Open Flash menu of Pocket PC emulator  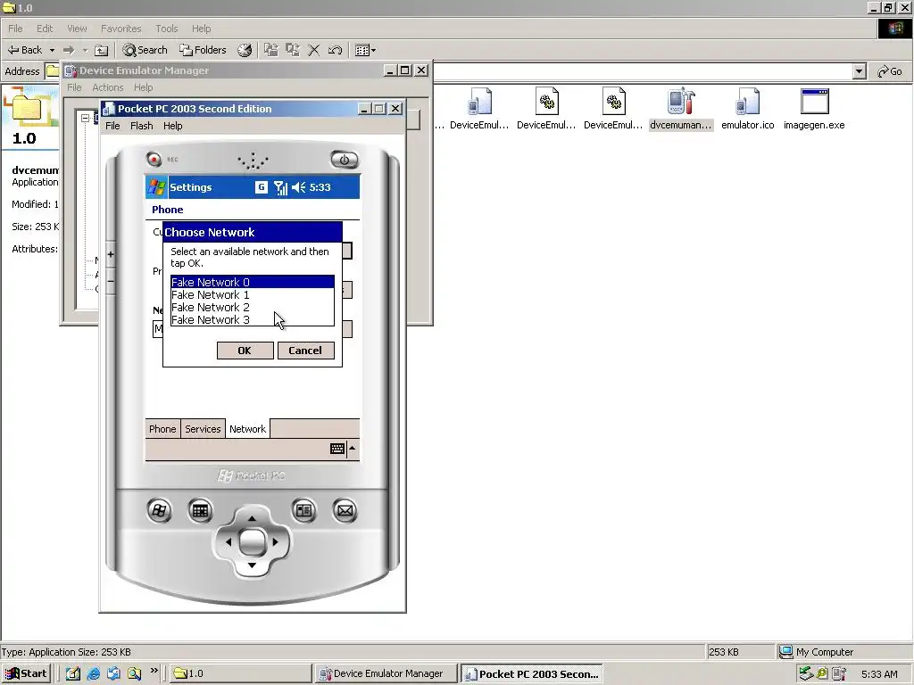tap(142, 126)
